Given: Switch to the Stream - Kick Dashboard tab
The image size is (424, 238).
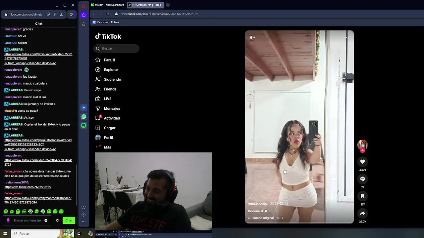Looking at the screenshot, I should (x=108, y=5).
